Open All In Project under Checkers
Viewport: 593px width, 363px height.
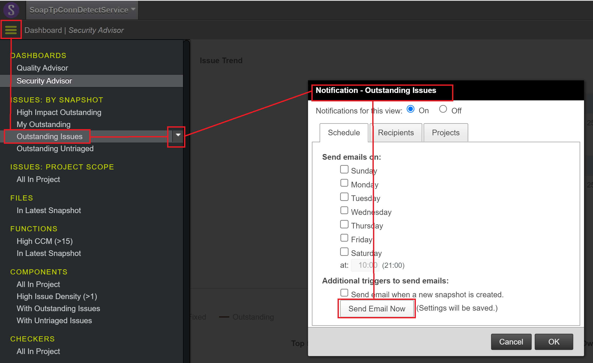pos(38,351)
